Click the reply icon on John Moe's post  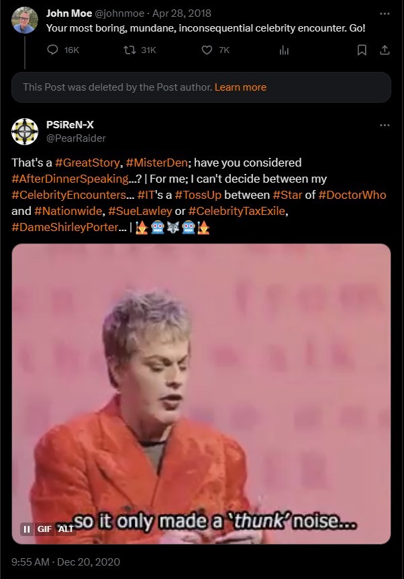pyautogui.click(x=53, y=50)
